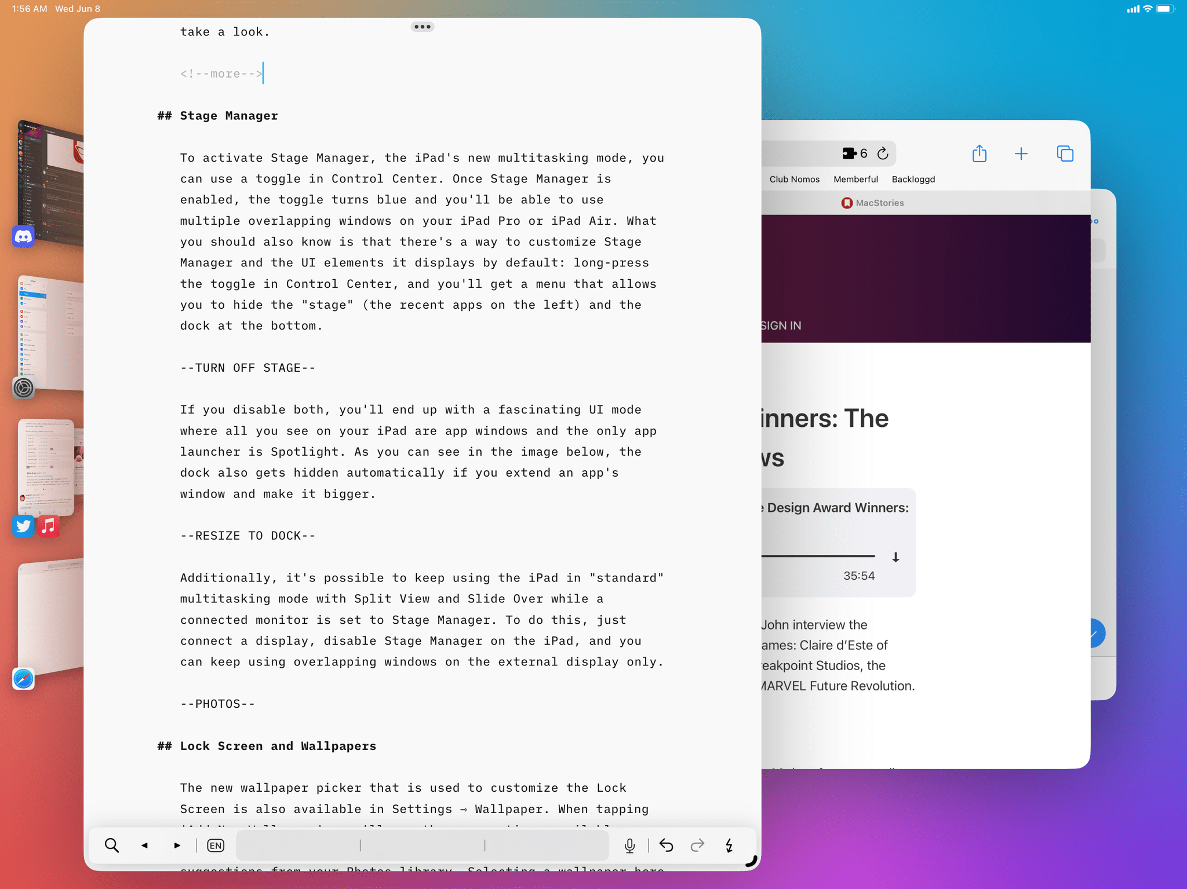The image size is (1187, 889).
Task: Open new tab with plus icon
Action: point(1021,153)
